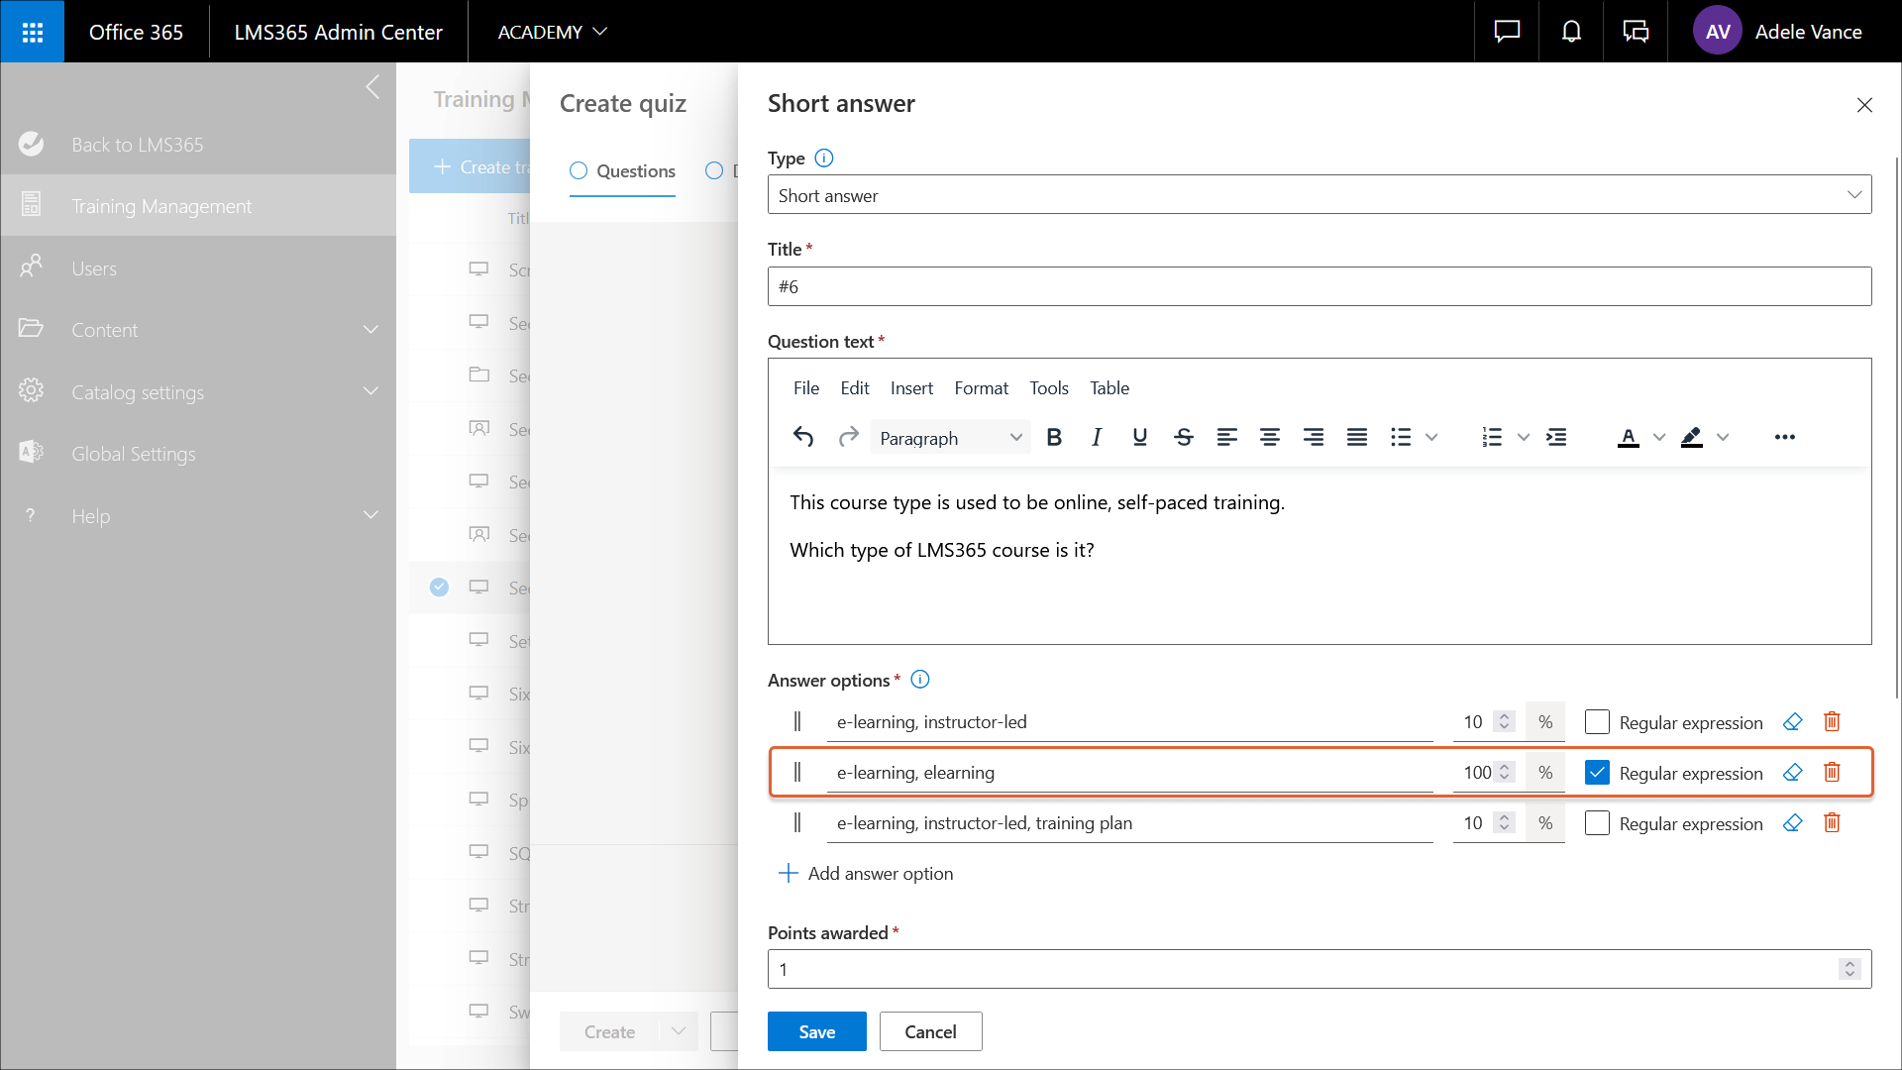The height and width of the screenshot is (1070, 1902).
Task: Delete the 'e-learning, elearning' answer option
Action: coord(1832,772)
